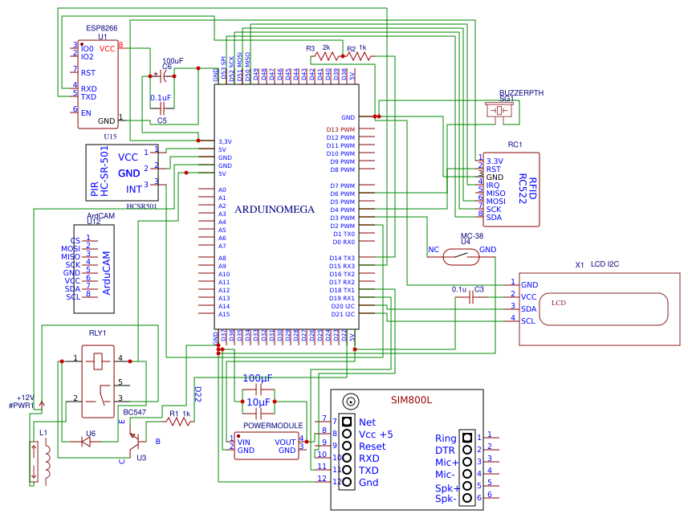Viewport: 688px width, 518px height.
Task: Select the D21 I2C pin label
Action: (343, 314)
